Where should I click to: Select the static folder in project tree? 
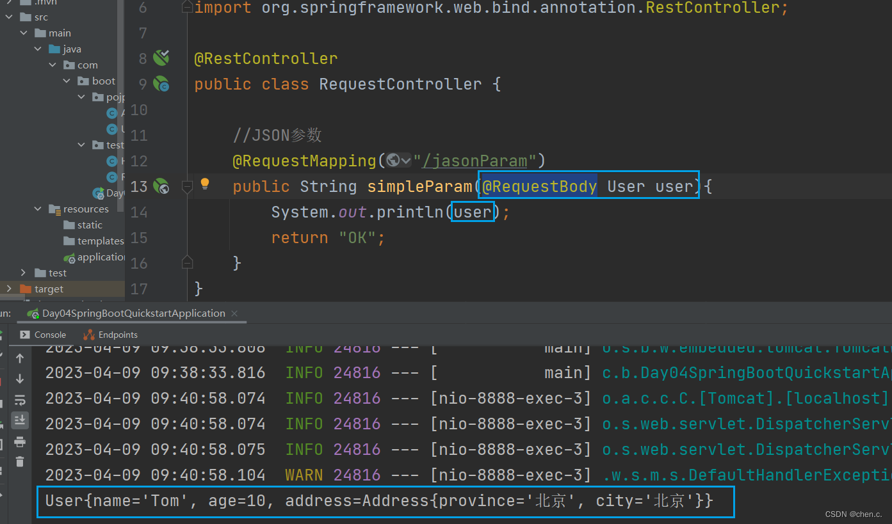tap(83, 225)
